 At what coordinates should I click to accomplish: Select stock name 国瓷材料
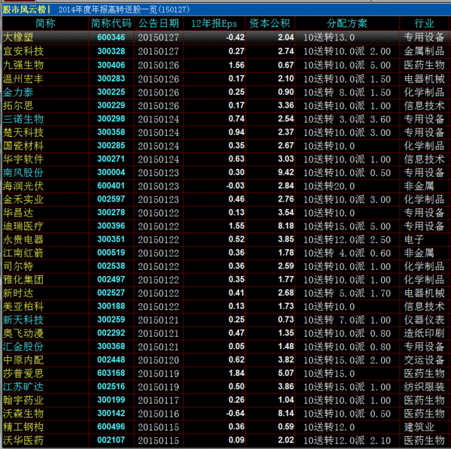[23, 146]
